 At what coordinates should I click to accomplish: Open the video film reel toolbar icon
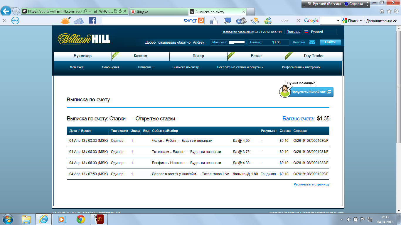coord(241,21)
